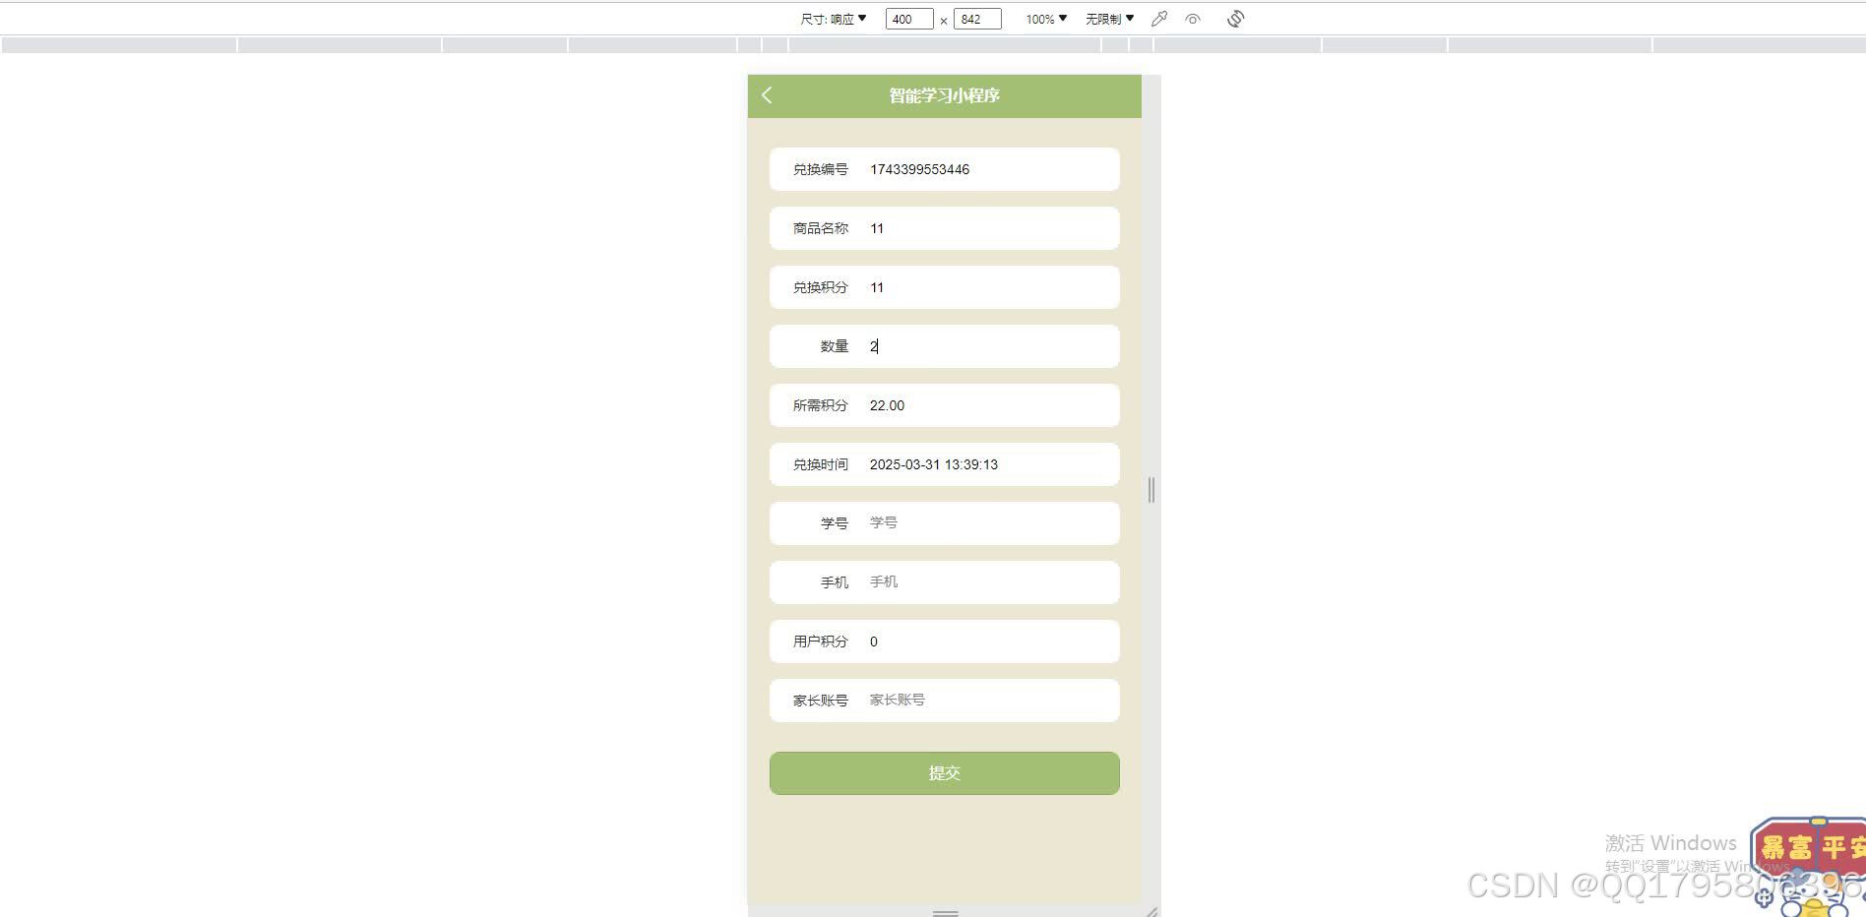The width and height of the screenshot is (1866, 917).
Task: Click the rotate device orientation icon
Action: (1235, 18)
